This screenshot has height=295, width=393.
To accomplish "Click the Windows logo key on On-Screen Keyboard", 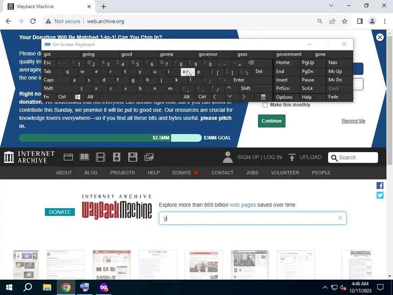I will point(78,97).
